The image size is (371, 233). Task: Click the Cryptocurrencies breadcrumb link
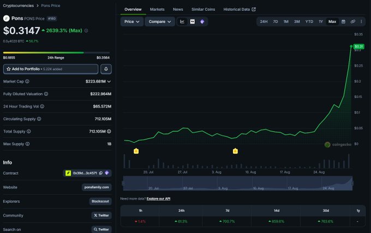pos(18,5)
